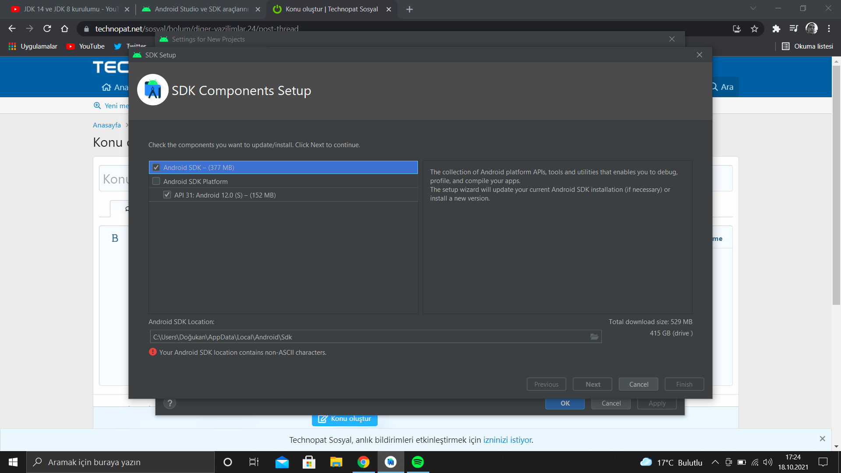The height and width of the screenshot is (473, 841).
Task: Open the Chrome tab search dropdown arrow
Action: [753, 9]
